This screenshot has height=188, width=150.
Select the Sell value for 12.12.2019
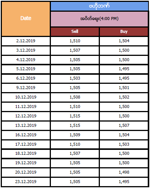pos(75,116)
